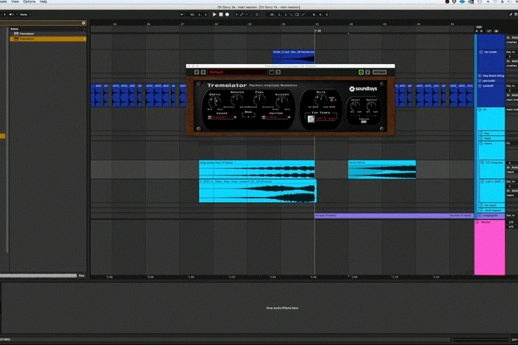Click the Record button in transport
The height and width of the screenshot is (345, 518).
(x=227, y=14)
